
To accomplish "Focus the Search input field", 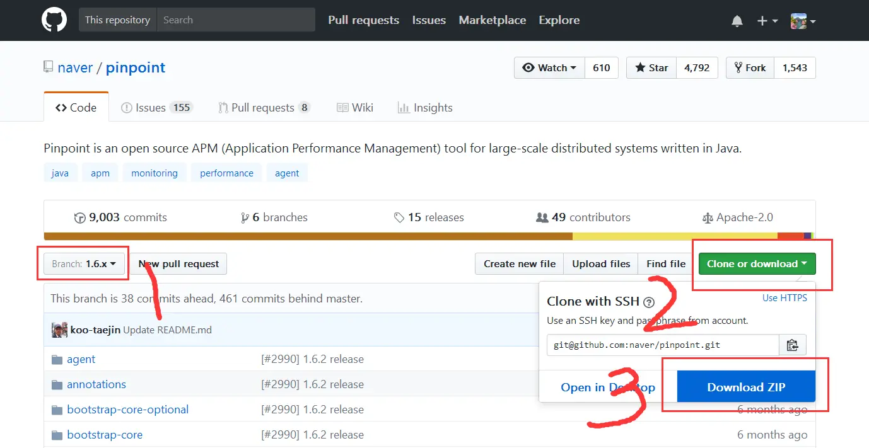I will pyautogui.click(x=236, y=20).
